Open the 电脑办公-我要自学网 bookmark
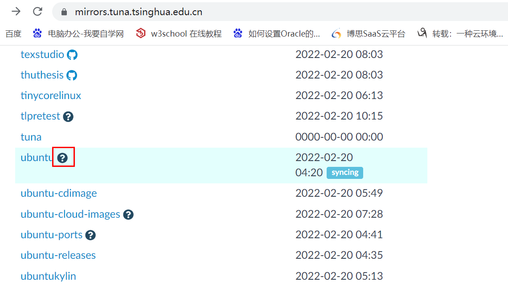508x290 pixels. [x=78, y=34]
